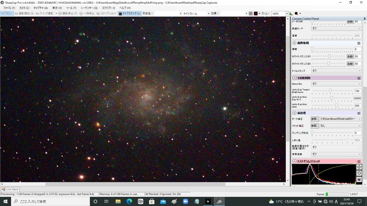The width and height of the screenshot is (367, 206).
Task: Open the その他制御 section's hamburger menu
Action: (359, 78)
